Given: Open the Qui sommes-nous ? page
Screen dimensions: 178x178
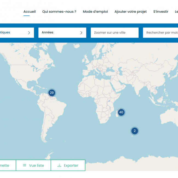Looking at the screenshot, I should pyautogui.click(x=59, y=12).
